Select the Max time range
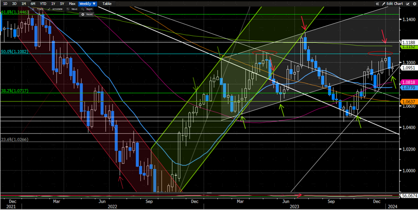The width and height of the screenshot is (418, 210). [72, 4]
